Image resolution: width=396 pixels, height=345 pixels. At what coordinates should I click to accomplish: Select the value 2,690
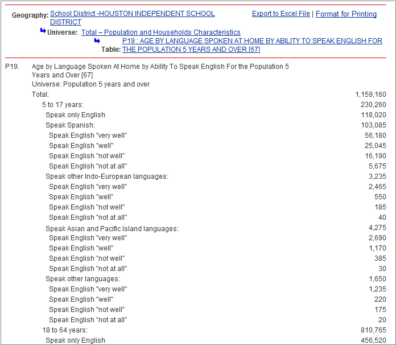tap(377, 238)
